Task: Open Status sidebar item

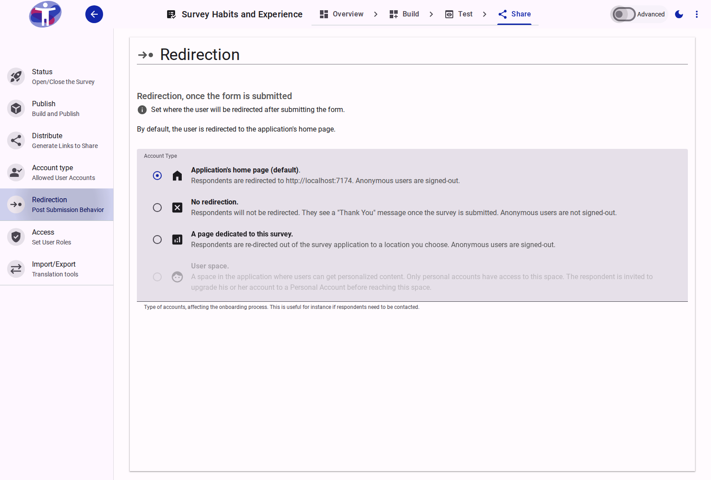Action: pyautogui.click(x=57, y=76)
